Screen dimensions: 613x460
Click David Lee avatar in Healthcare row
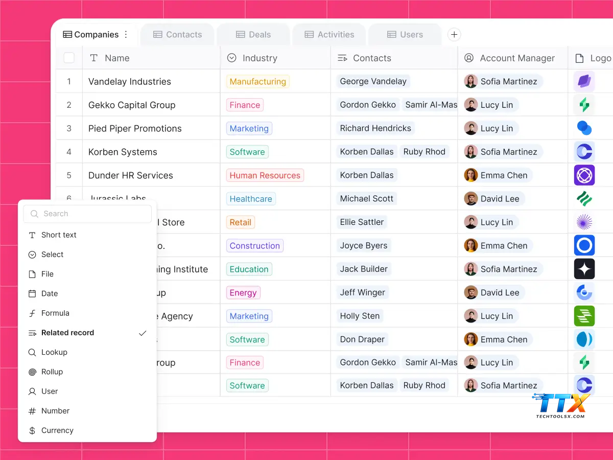click(x=471, y=199)
